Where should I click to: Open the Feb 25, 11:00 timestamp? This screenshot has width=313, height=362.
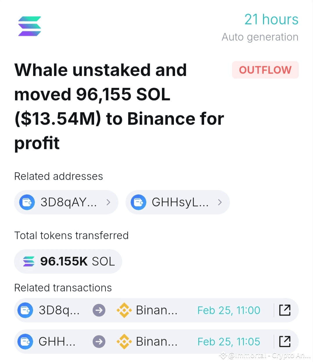(229, 310)
